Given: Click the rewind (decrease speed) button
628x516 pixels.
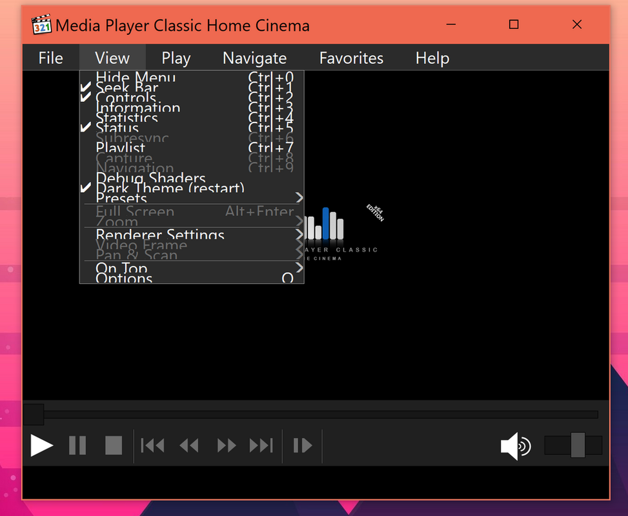Looking at the screenshot, I should pos(189,446).
